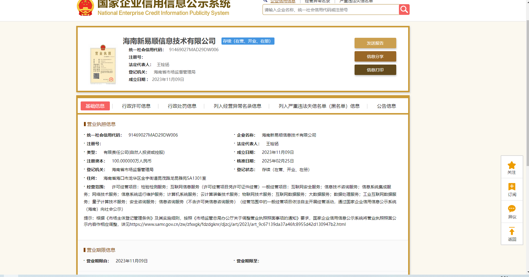Click the 成立日期 date in the header card

click(x=168, y=79)
